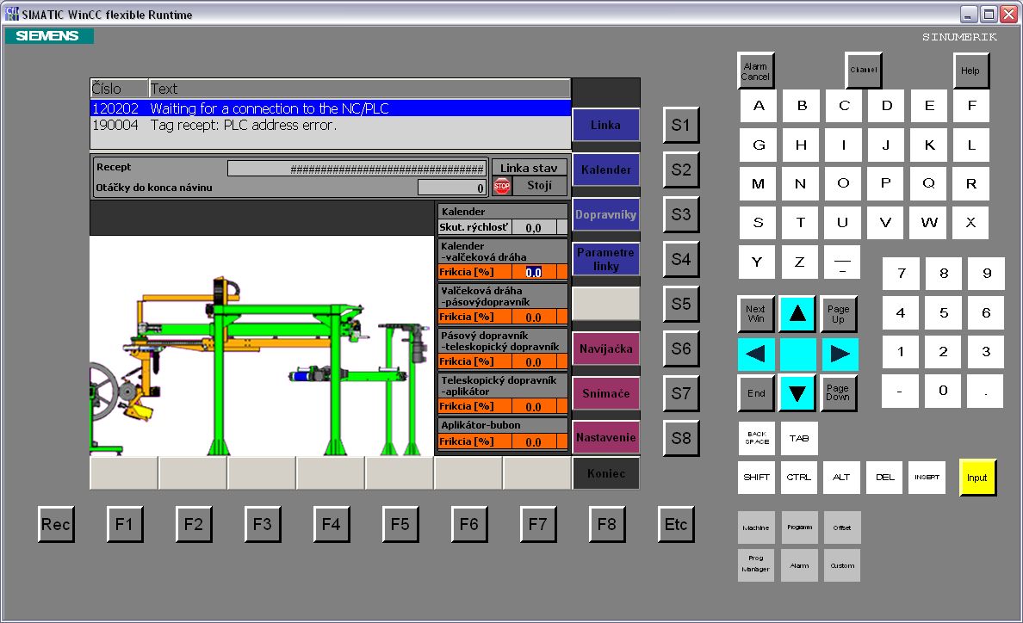Click the DEL key
The height and width of the screenshot is (623, 1023).
[x=884, y=477]
